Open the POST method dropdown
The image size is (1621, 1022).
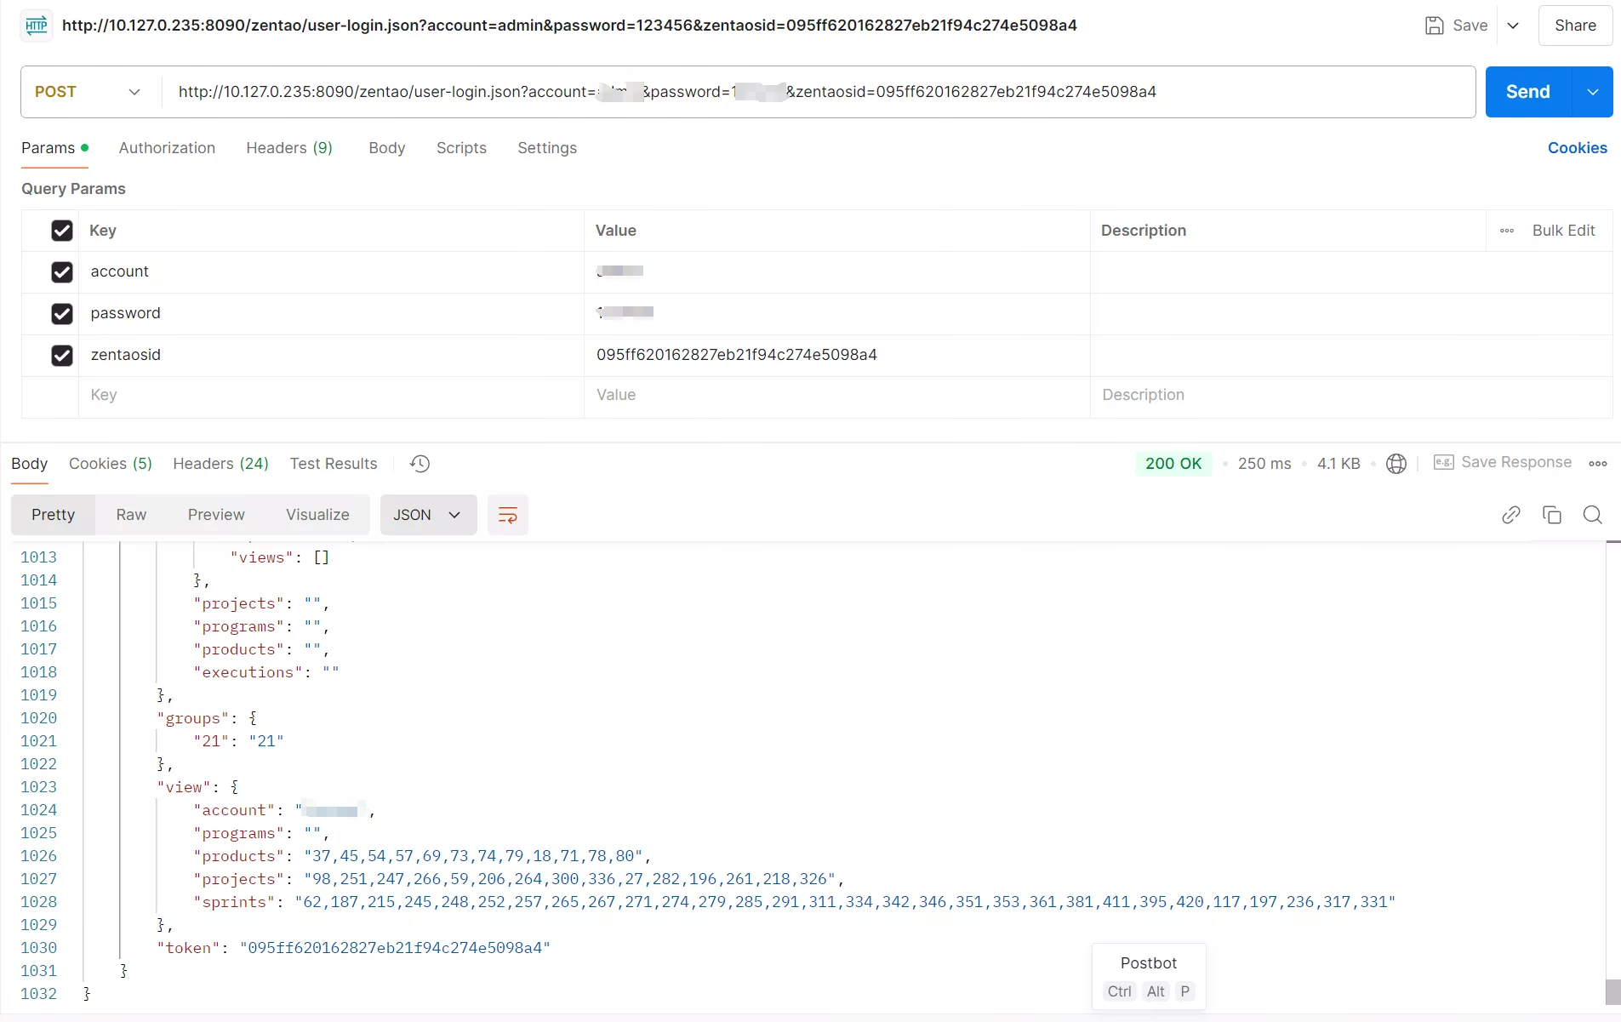point(88,92)
